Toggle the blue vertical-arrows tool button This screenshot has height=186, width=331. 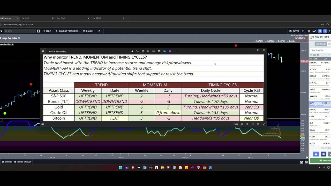[325, 31]
